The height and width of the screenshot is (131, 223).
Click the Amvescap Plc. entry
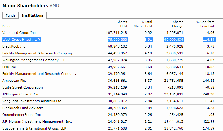(14, 81)
